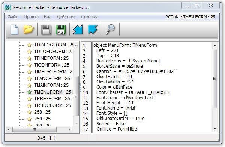
Task: Open the Правка menu
Action: [x=31, y=17]
